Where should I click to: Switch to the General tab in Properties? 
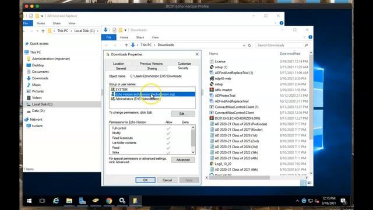121,69
